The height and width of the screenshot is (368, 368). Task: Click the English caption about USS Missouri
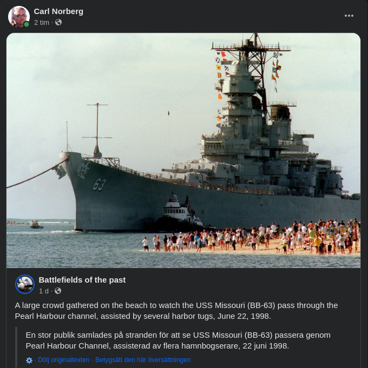[x=176, y=311]
